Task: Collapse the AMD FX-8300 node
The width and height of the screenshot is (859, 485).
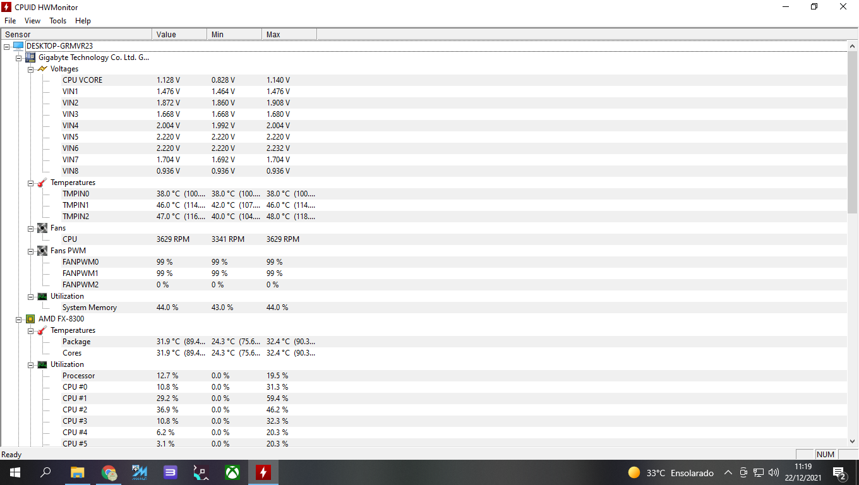Action: point(18,319)
